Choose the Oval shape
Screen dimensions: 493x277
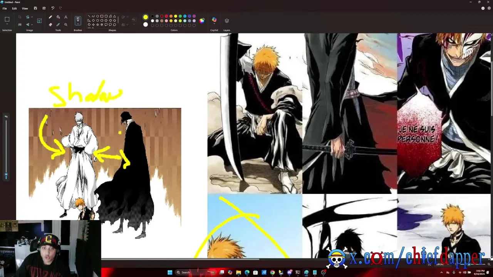(x=97, y=16)
